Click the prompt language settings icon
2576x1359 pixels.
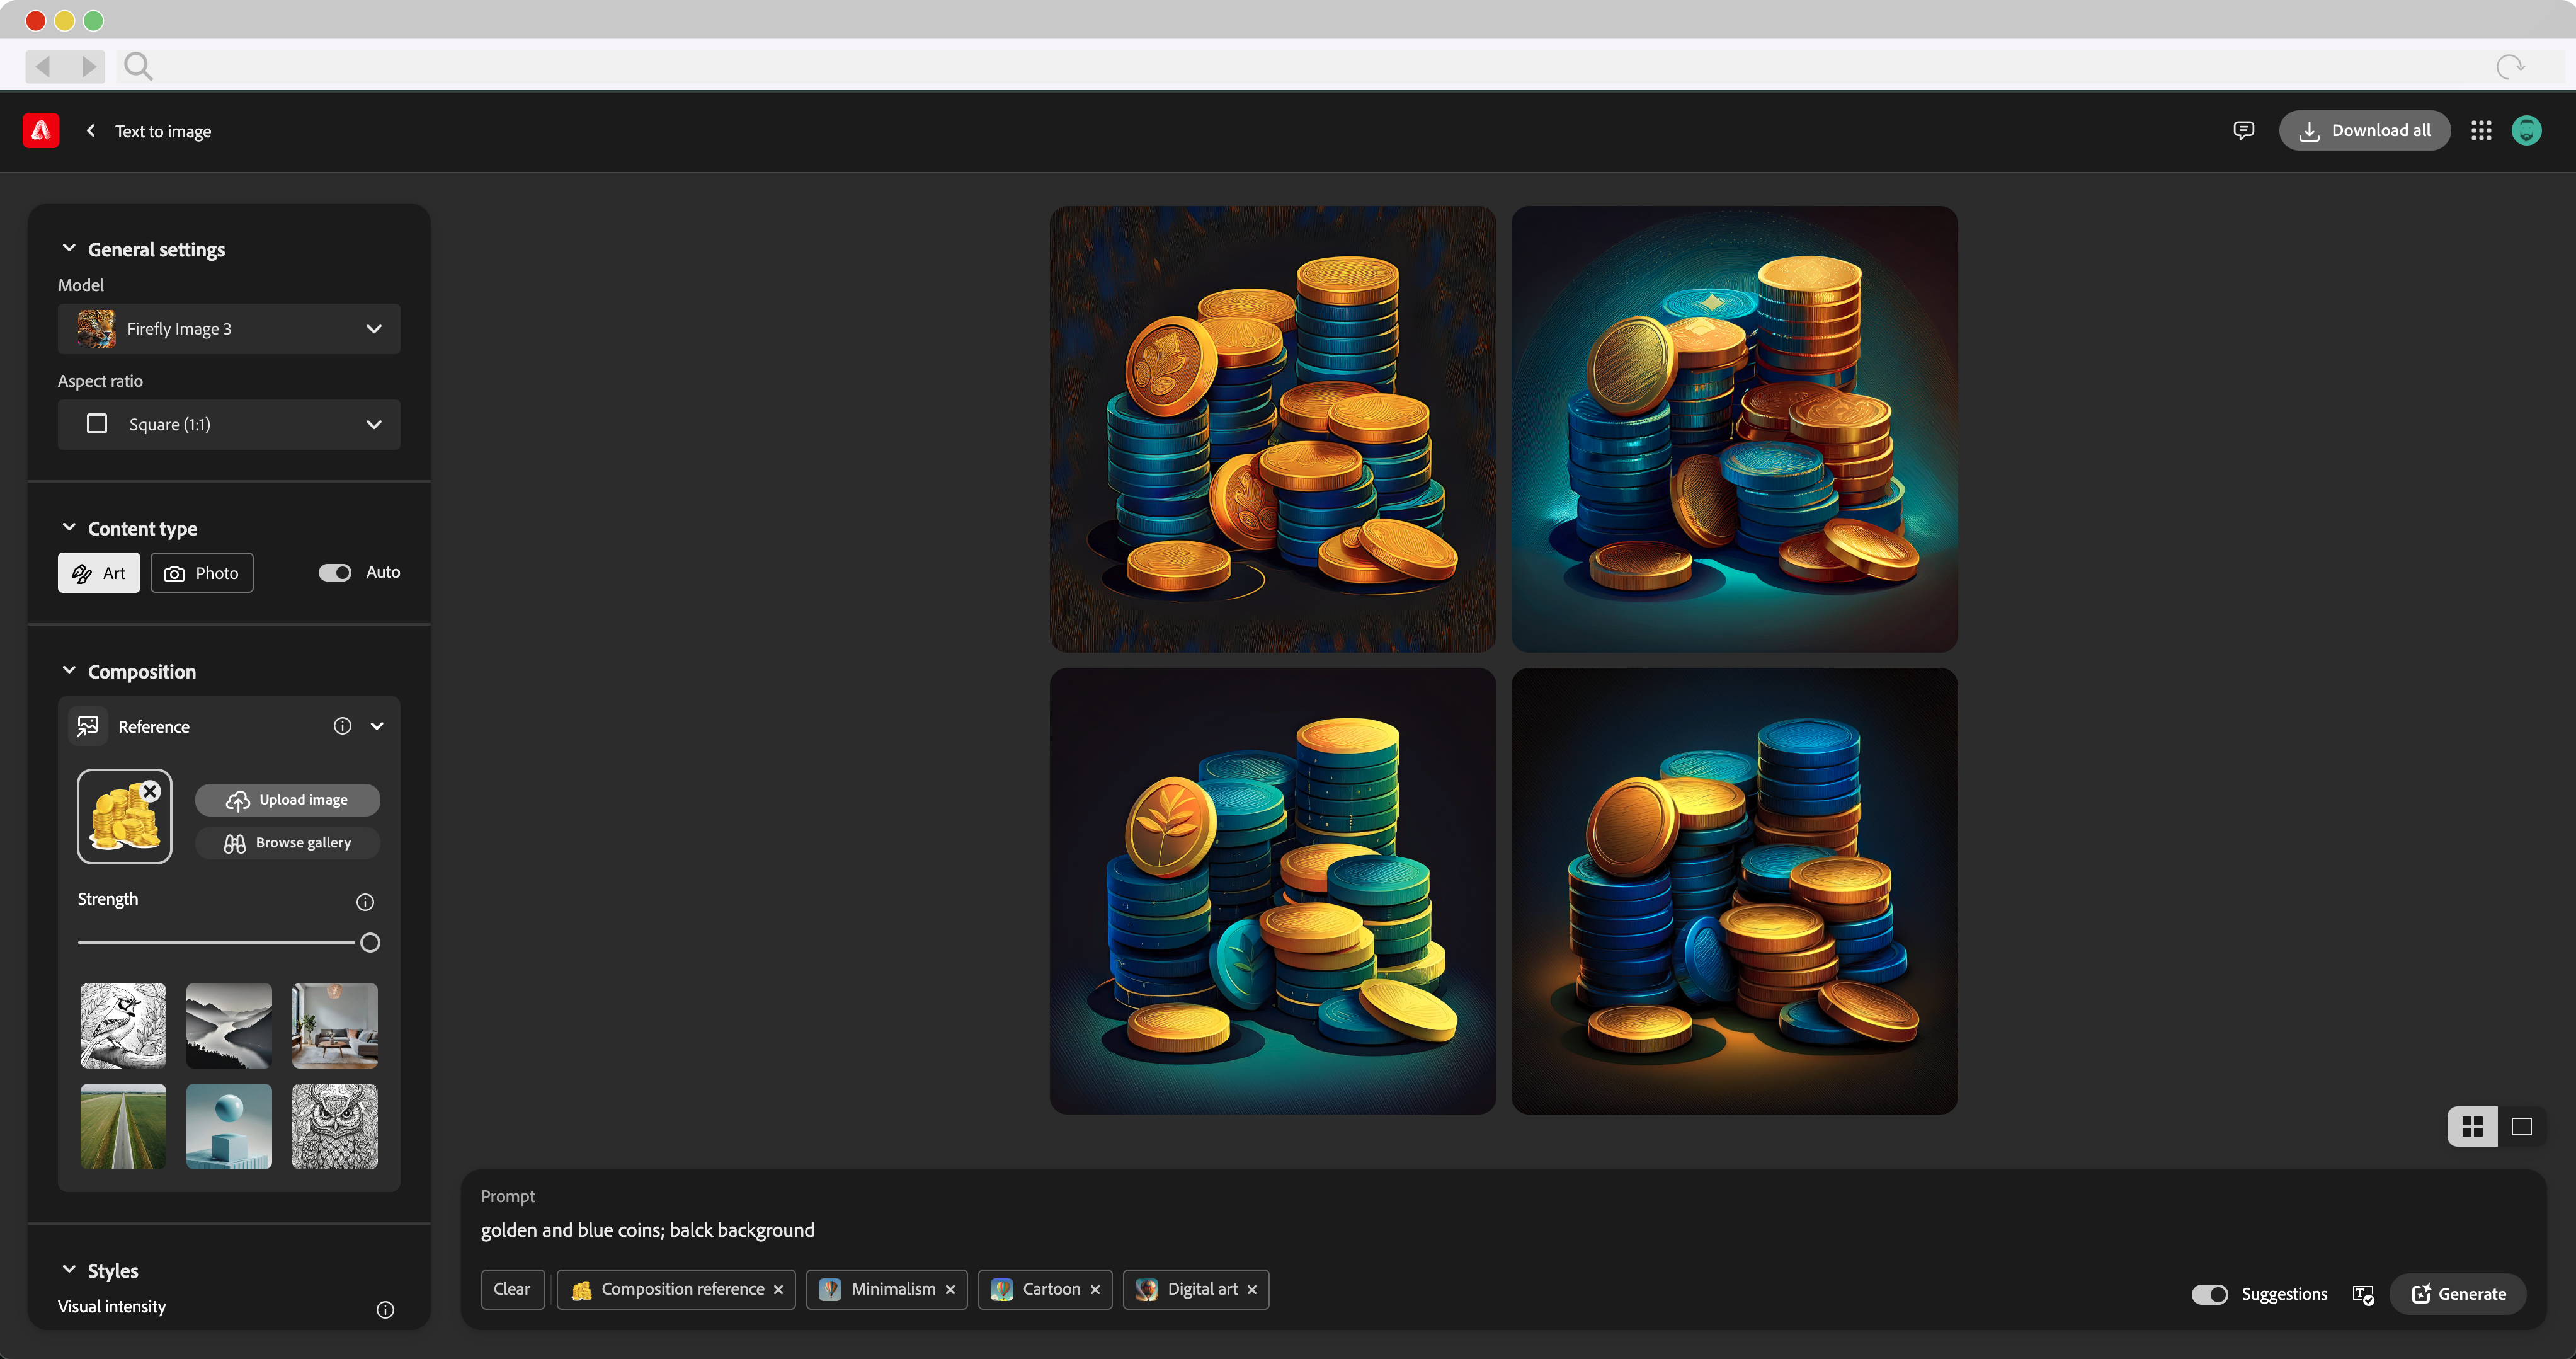pos(2363,1295)
